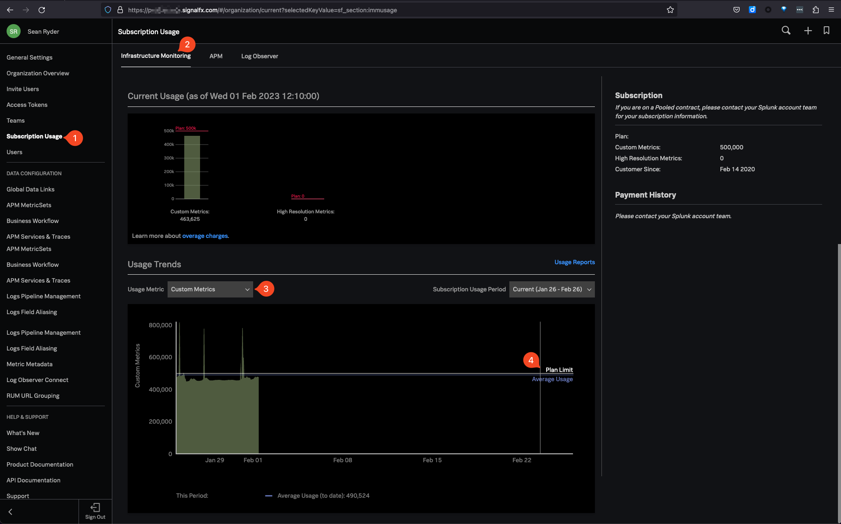Open the Usage Reports link
Screen dimensions: 841x524
pos(574,262)
